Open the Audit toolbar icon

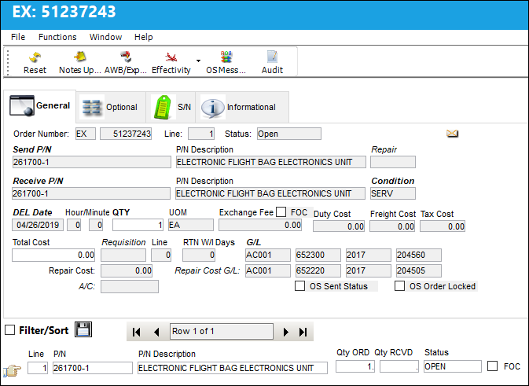click(272, 57)
